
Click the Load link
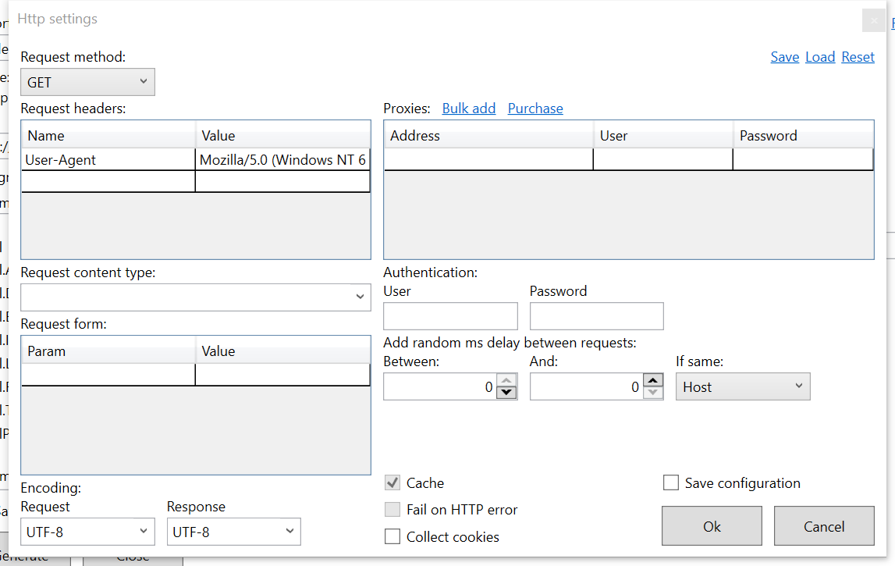819,57
